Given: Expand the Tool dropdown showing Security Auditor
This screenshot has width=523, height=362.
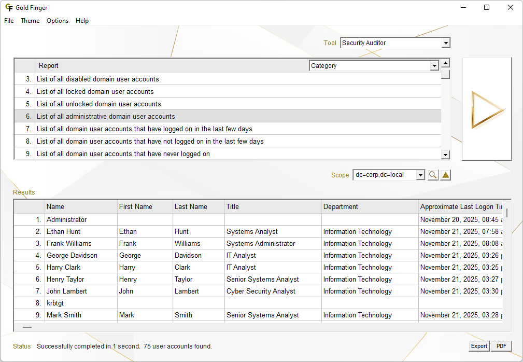Looking at the screenshot, I should [446, 43].
